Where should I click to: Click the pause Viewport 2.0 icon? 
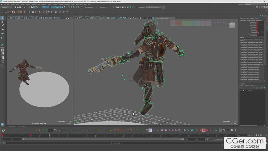132,7
